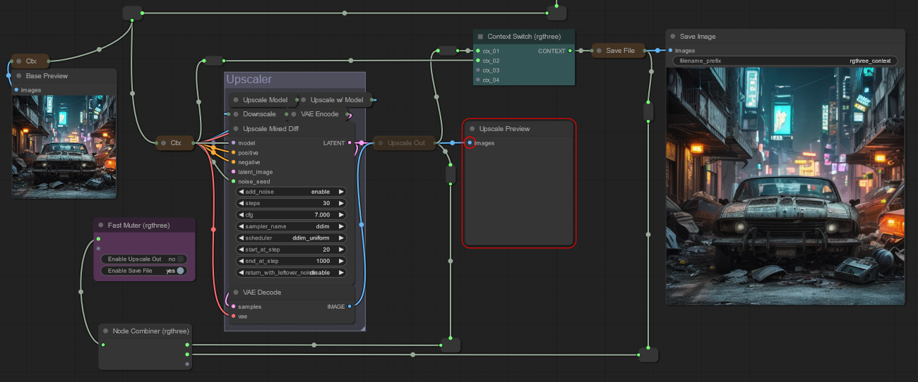Increase steps value with right arrow

click(x=341, y=203)
